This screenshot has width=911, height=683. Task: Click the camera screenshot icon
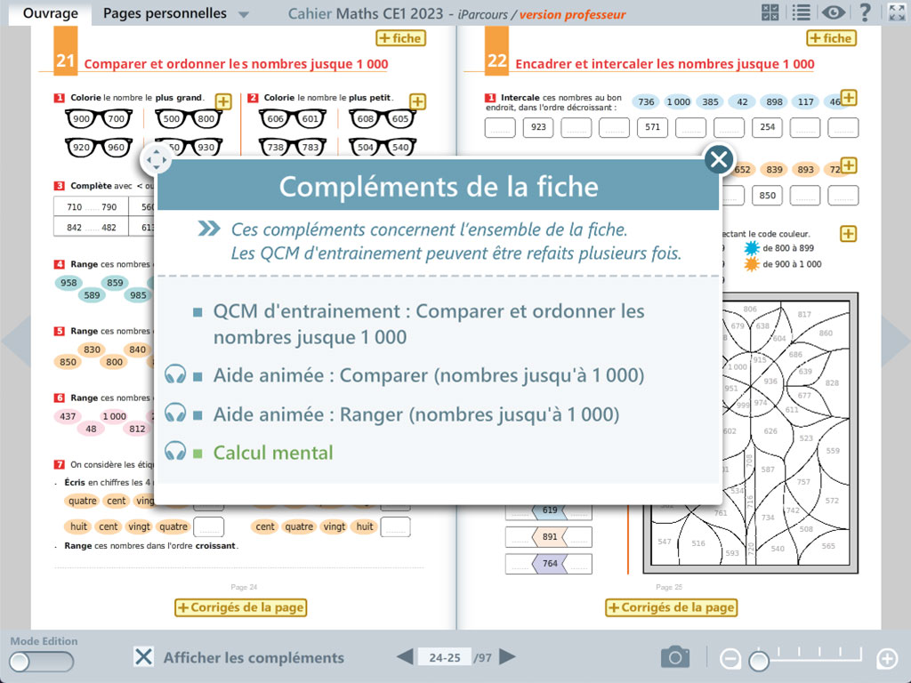(675, 657)
